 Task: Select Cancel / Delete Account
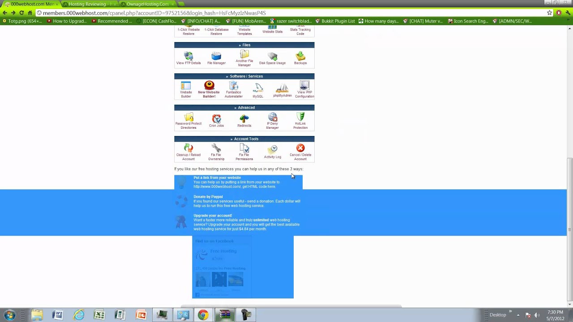click(300, 153)
